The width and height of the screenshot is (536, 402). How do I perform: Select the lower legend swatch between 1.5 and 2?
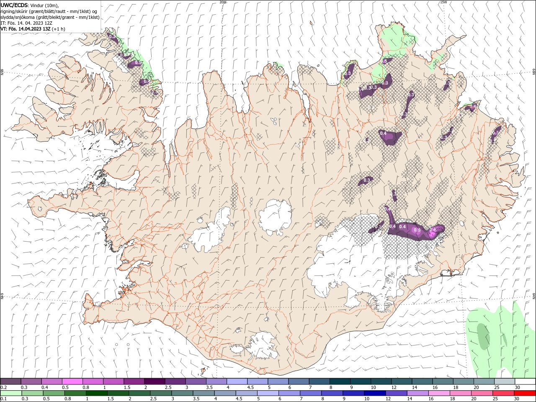118,393
